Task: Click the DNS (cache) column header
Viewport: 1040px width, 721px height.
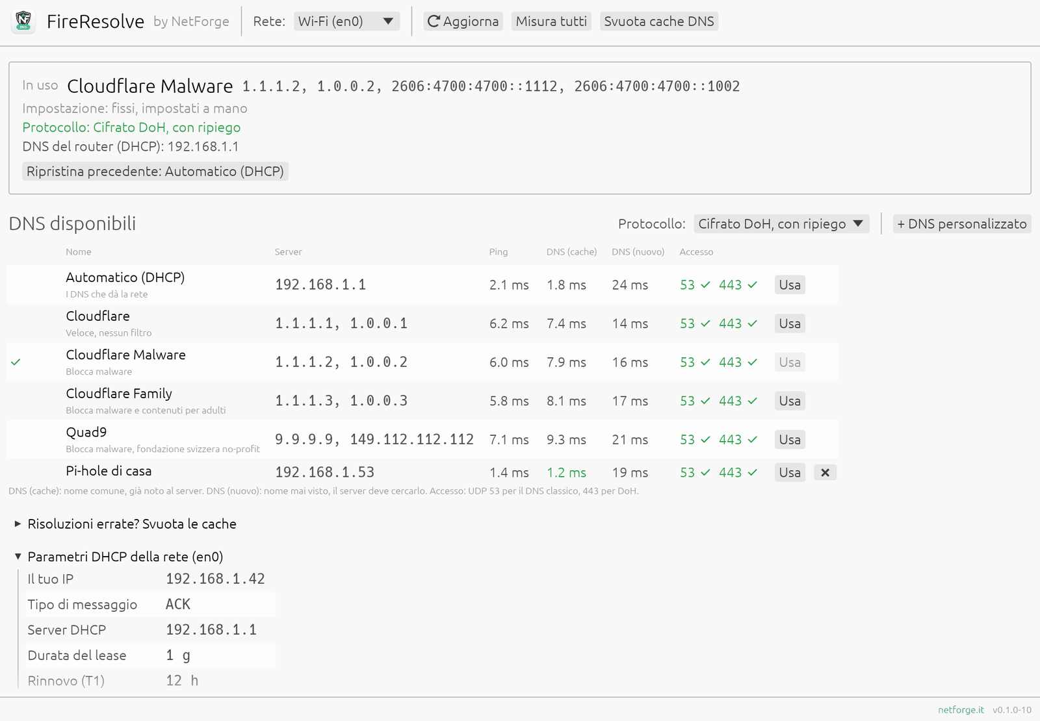Action: click(x=571, y=252)
